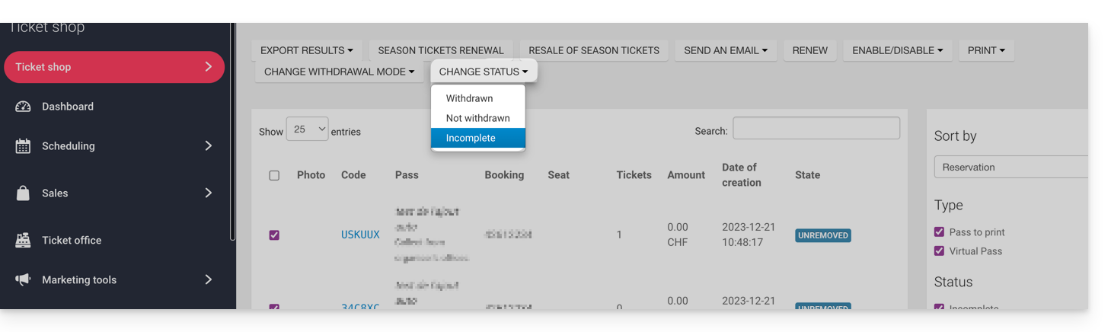Open the USKUUX pass code link
This screenshot has width=1111, height=332.
360,235
